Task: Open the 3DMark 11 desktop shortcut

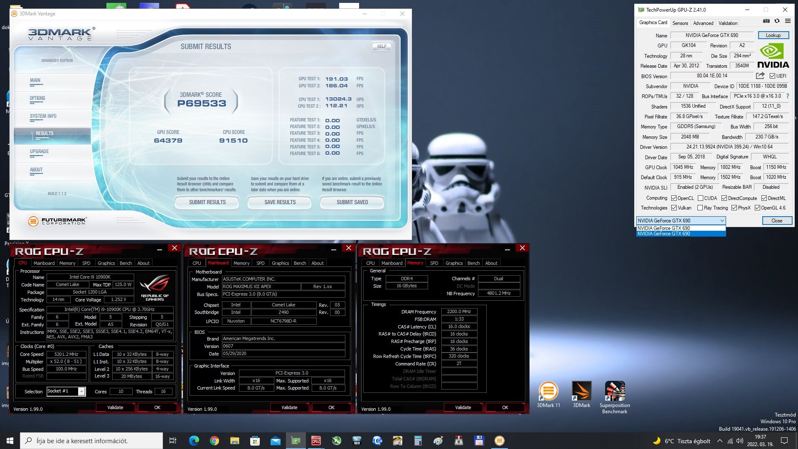Action: (548, 395)
